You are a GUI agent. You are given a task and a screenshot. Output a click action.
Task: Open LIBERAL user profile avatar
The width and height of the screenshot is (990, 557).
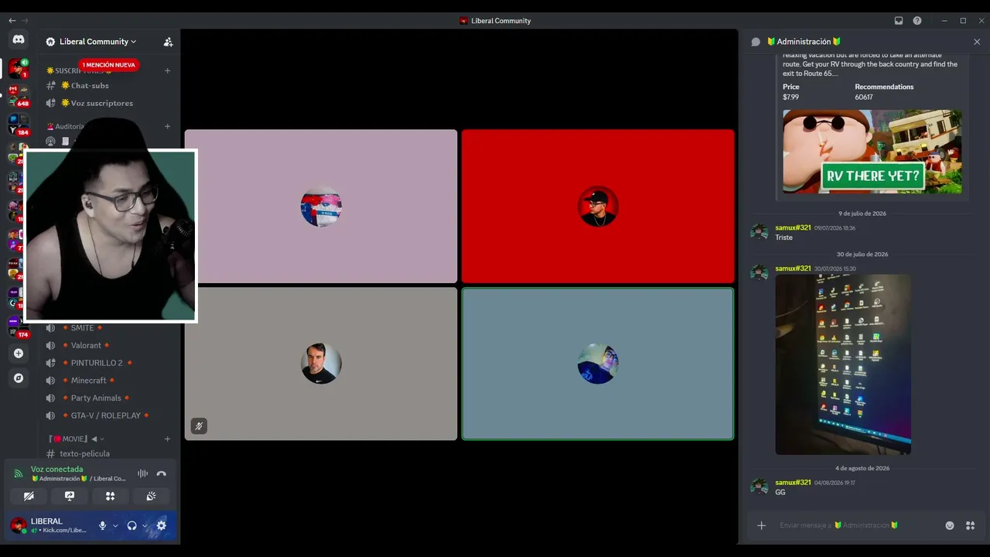pos(18,526)
